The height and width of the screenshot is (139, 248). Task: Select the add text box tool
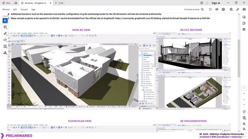(x=5, y=46)
